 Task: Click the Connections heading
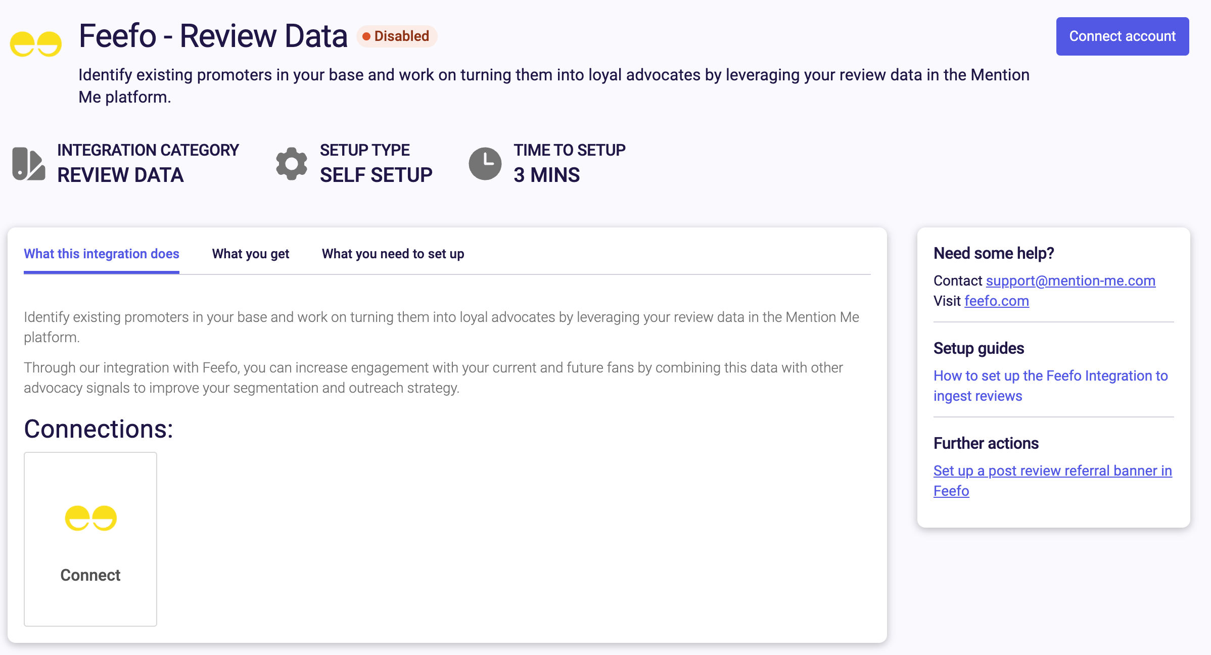(x=99, y=429)
